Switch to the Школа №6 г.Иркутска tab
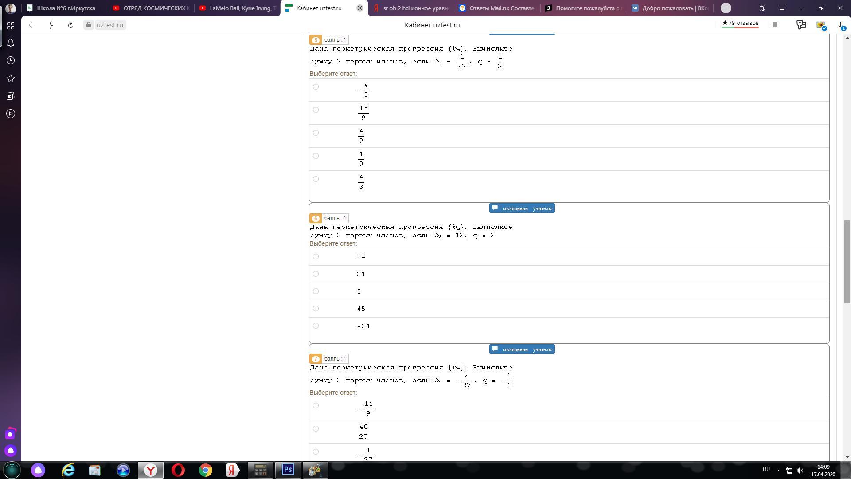Screen dimensions: 851x479 (66, 8)
